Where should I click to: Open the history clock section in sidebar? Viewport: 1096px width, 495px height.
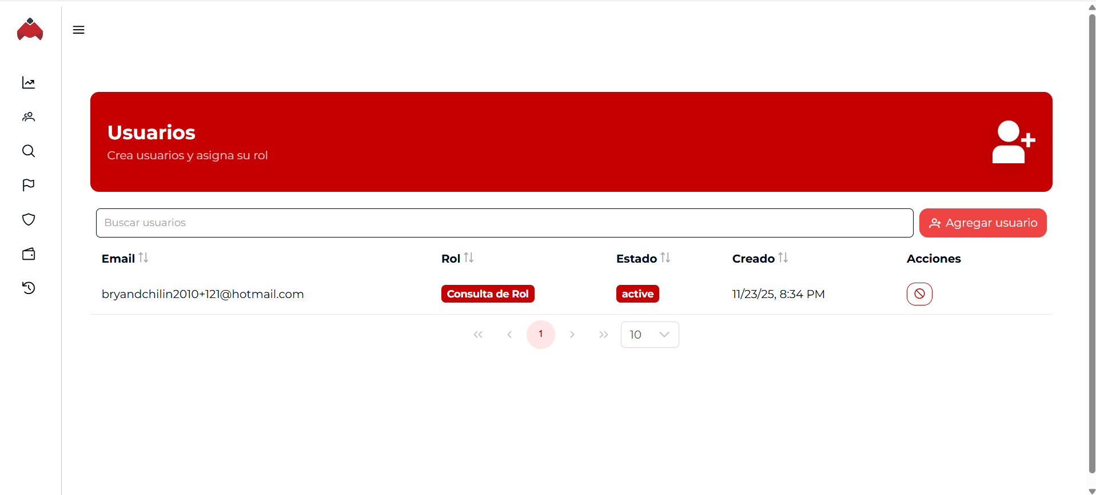tap(29, 288)
